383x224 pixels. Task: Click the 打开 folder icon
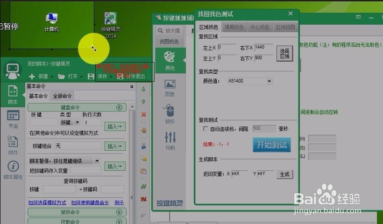[61, 77]
